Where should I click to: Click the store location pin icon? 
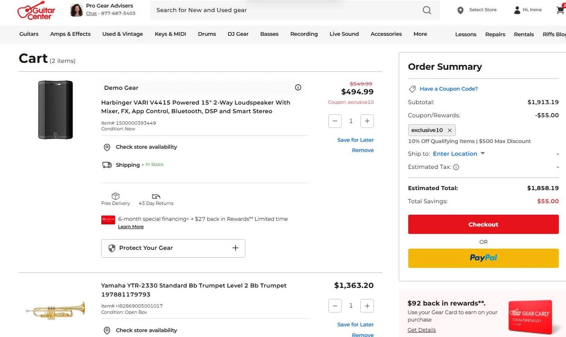[x=460, y=10]
